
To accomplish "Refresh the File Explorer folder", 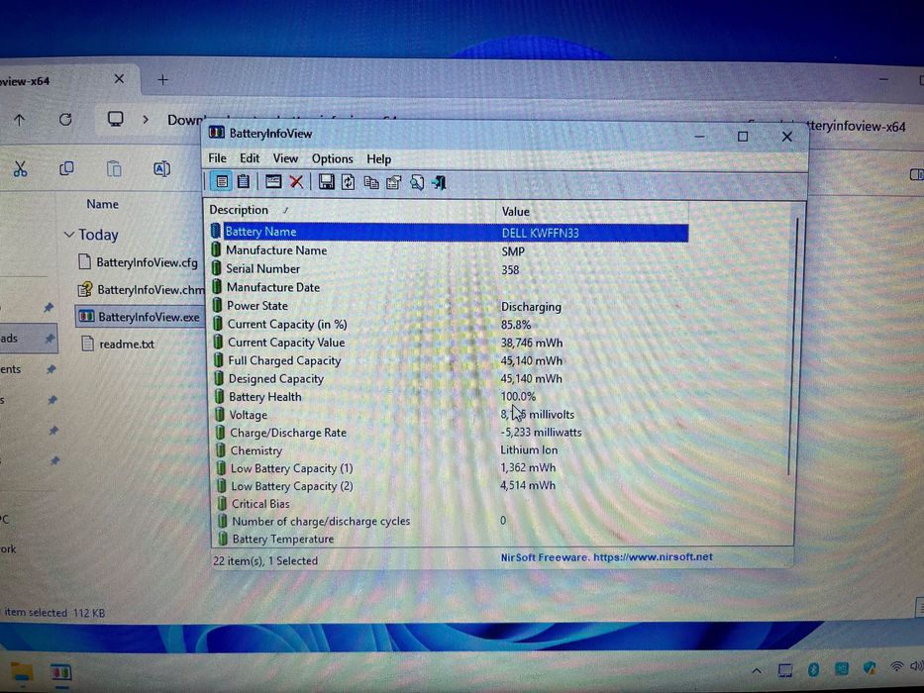I will tap(65, 120).
